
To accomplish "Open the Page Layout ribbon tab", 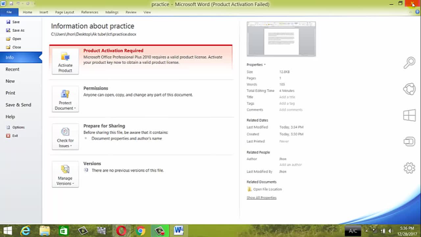I will pyautogui.click(x=64, y=12).
